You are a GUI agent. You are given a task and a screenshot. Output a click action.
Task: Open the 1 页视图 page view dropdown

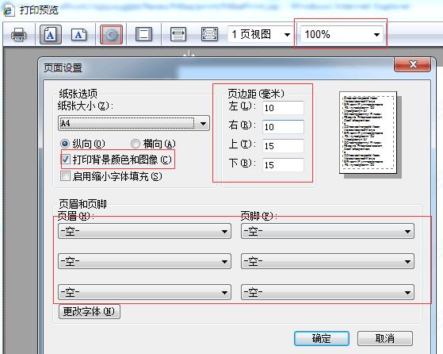259,35
